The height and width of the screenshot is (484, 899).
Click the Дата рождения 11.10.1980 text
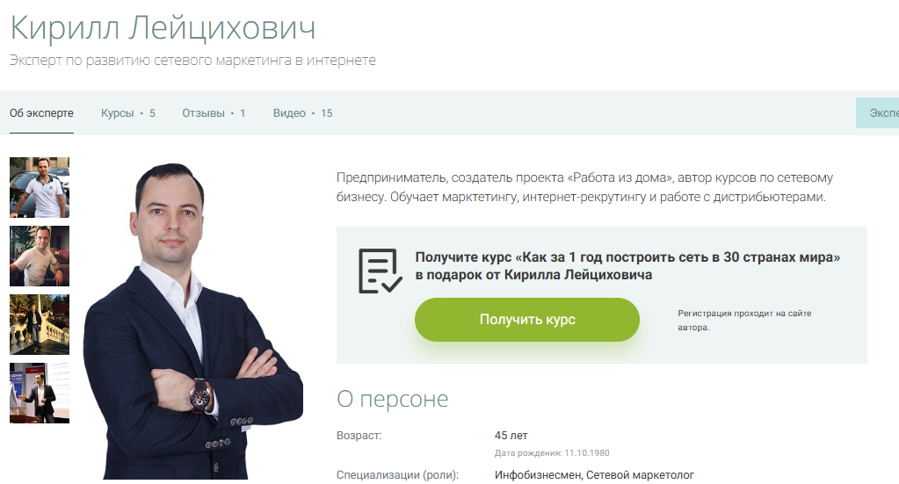tap(552, 453)
